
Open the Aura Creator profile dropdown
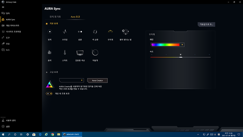click(x=72, y=80)
